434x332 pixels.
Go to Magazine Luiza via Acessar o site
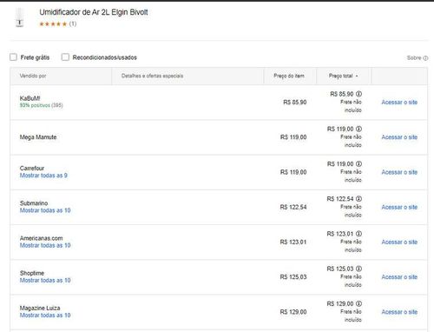pos(399,312)
